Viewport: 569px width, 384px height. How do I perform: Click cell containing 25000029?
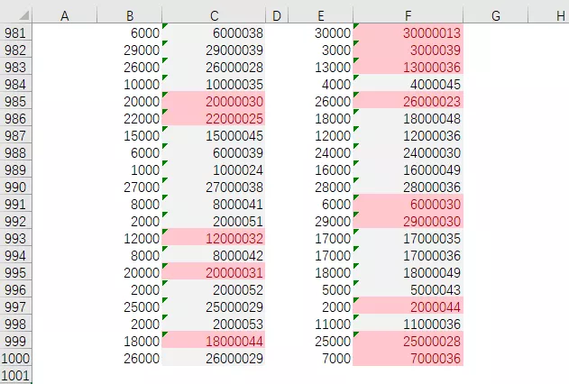(x=214, y=306)
